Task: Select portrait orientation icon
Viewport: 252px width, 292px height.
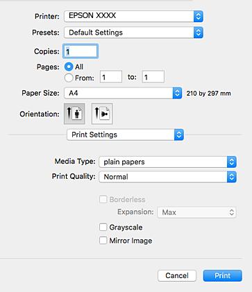Action: (x=74, y=114)
